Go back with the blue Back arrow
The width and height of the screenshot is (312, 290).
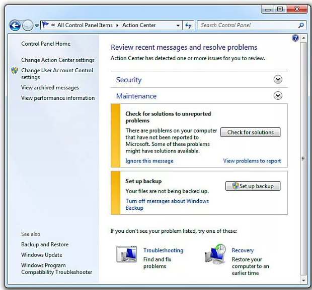15,26
